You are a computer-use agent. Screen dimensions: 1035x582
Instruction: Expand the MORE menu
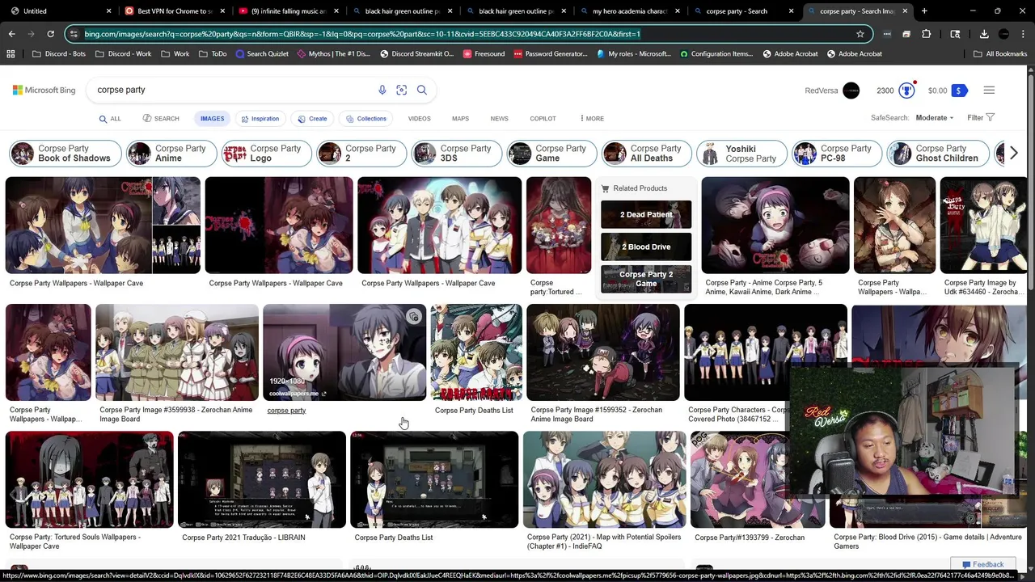592,119
